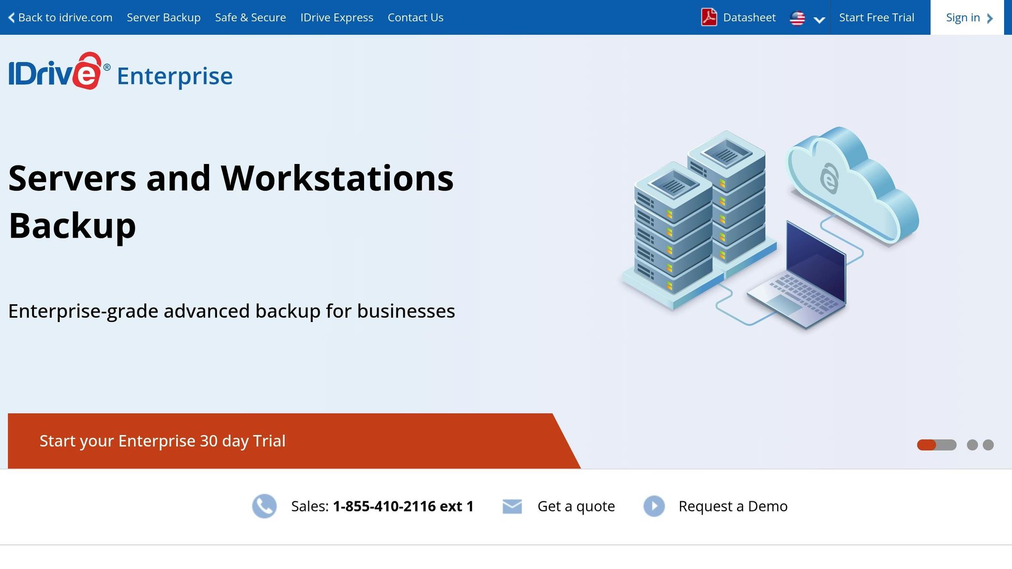Expand the language dropdown arrow
The image size is (1012, 569).
click(819, 20)
